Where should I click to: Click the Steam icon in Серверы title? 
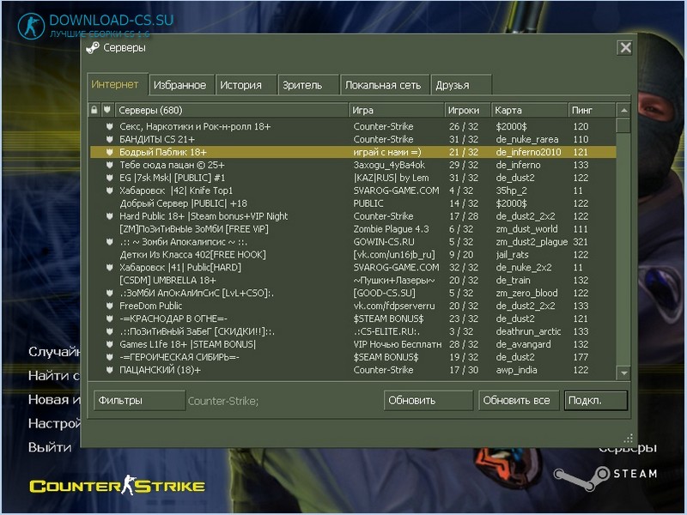(93, 48)
